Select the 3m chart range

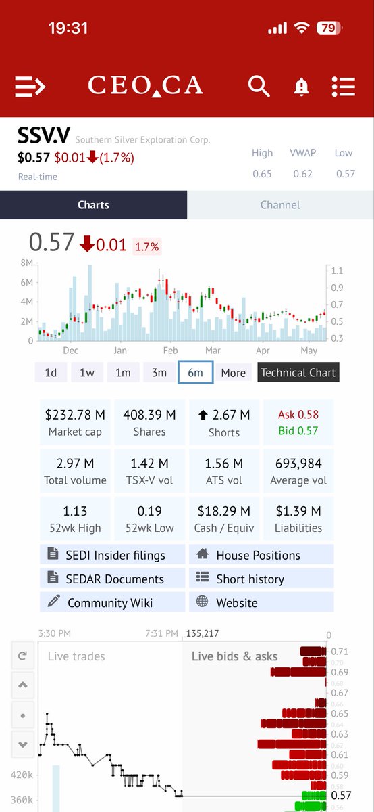[x=159, y=372]
